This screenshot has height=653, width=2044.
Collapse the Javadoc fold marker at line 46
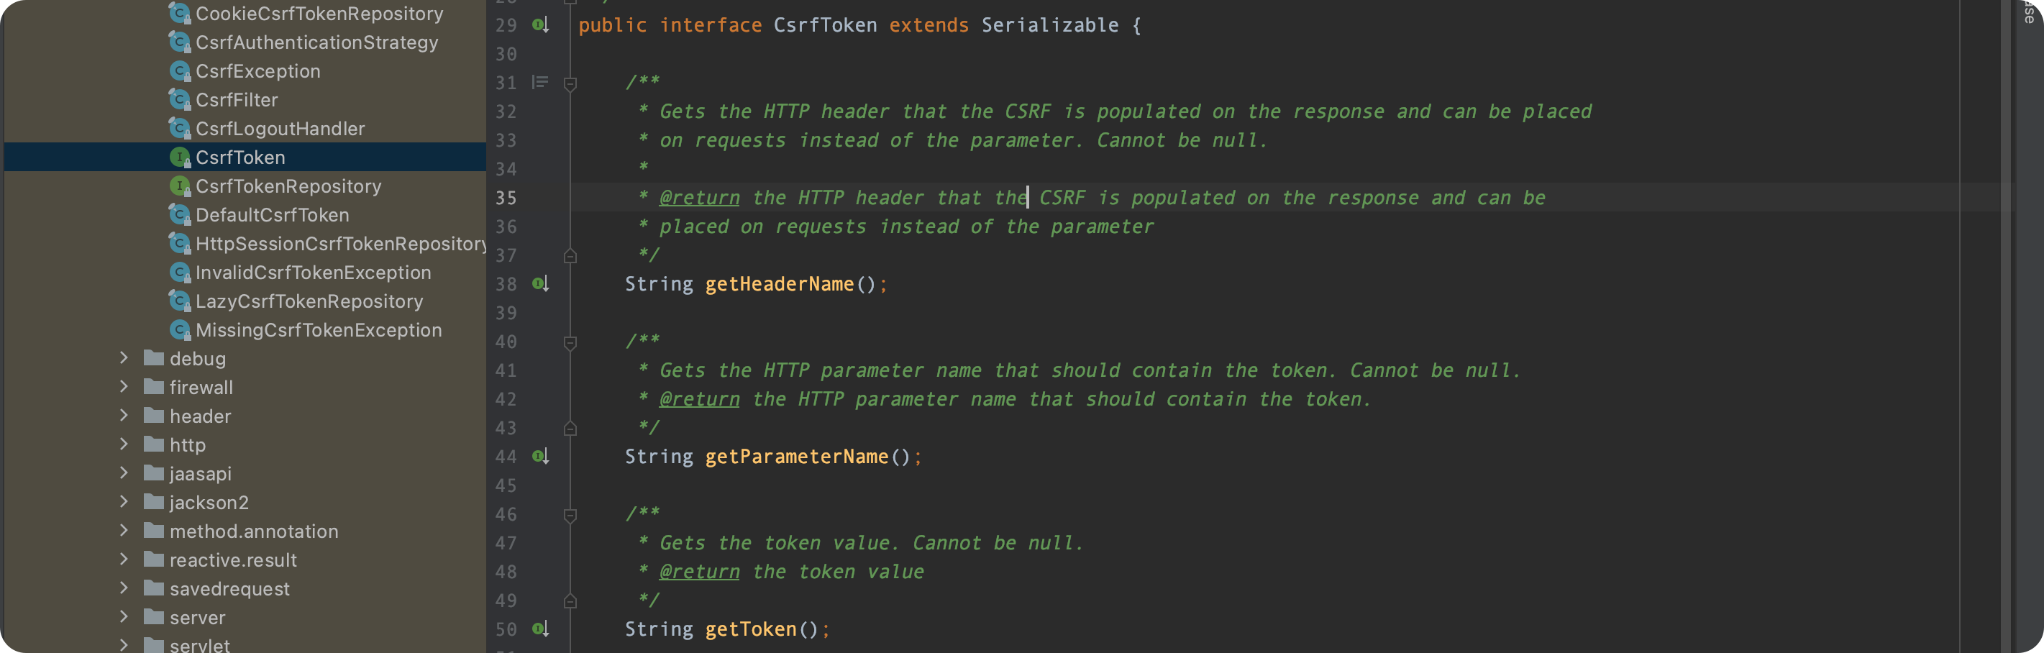(x=570, y=516)
